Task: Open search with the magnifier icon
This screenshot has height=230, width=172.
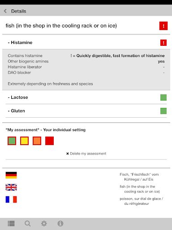Action: click(28, 224)
